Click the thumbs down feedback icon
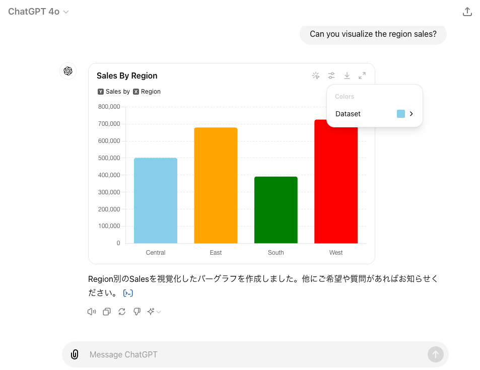This screenshot has width=480, height=370. point(136,312)
